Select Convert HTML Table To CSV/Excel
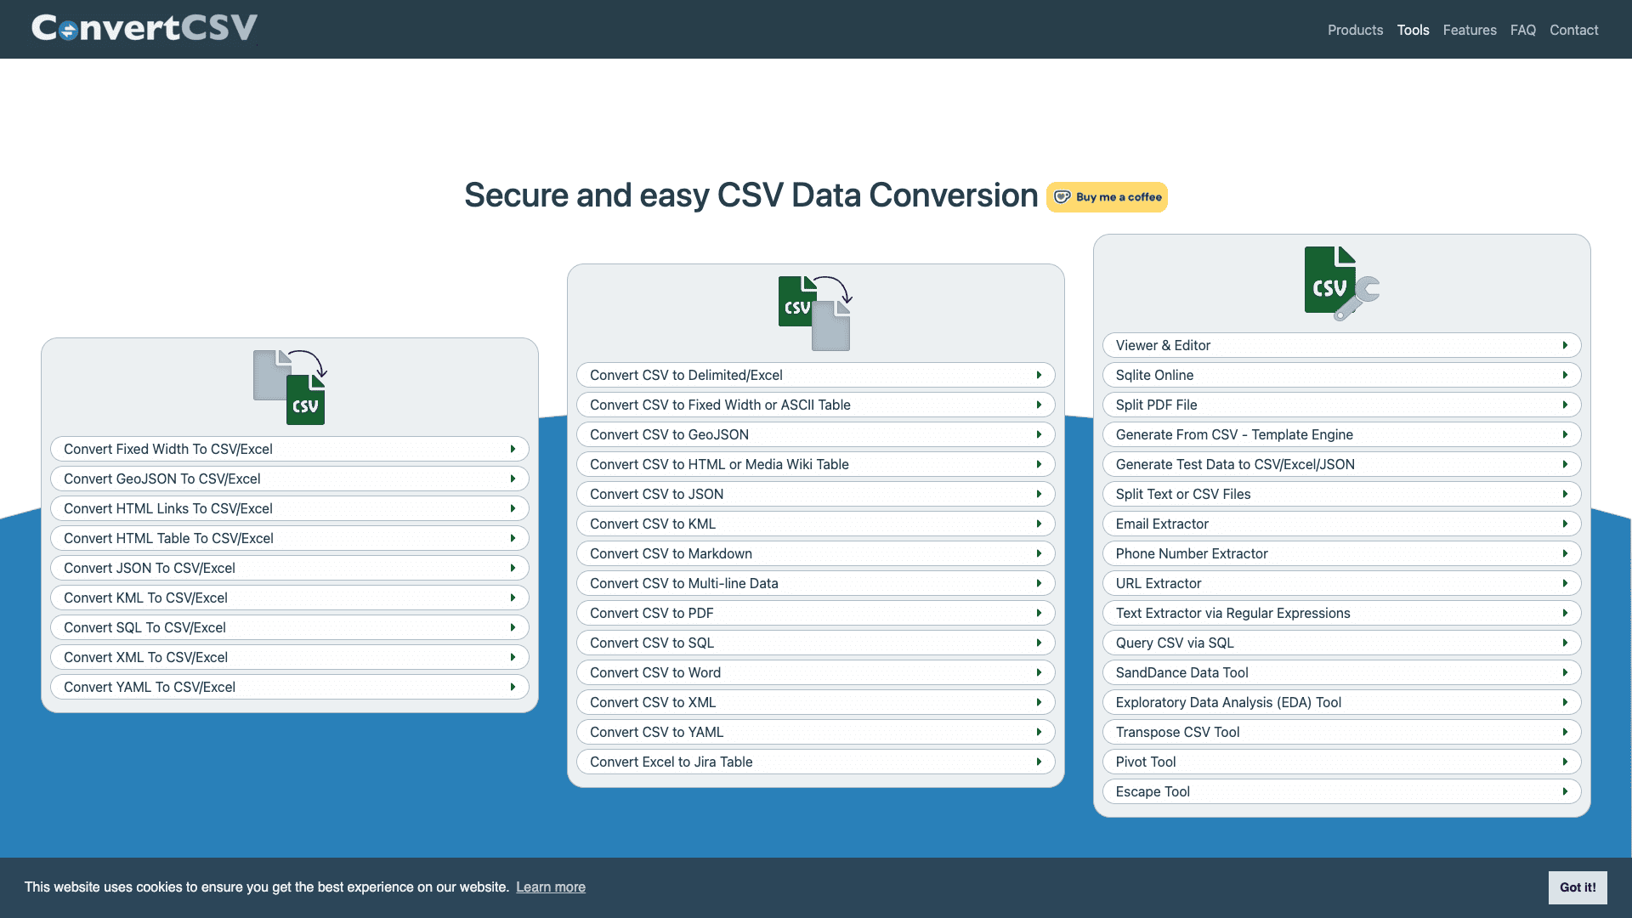Image resolution: width=1632 pixels, height=918 pixels. click(x=168, y=538)
